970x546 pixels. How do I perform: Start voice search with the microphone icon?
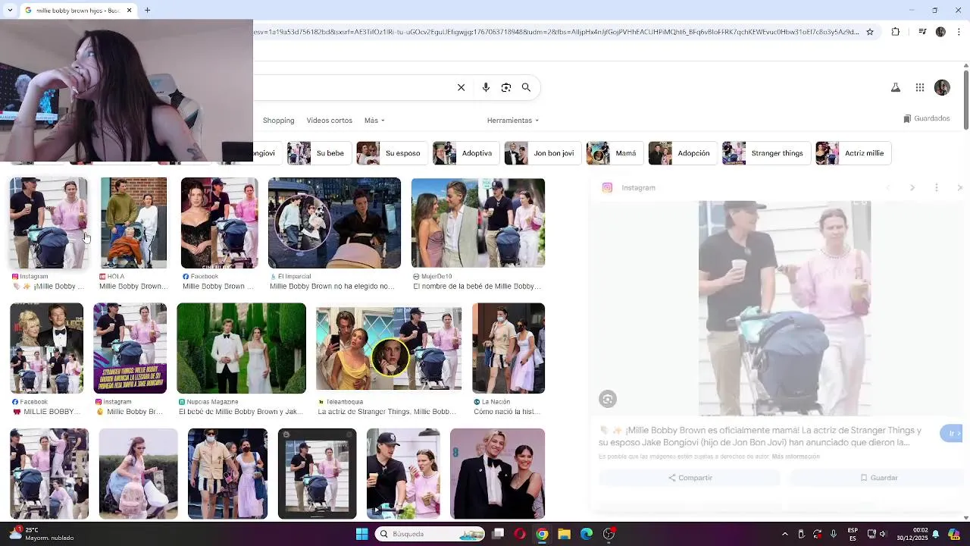(486, 87)
